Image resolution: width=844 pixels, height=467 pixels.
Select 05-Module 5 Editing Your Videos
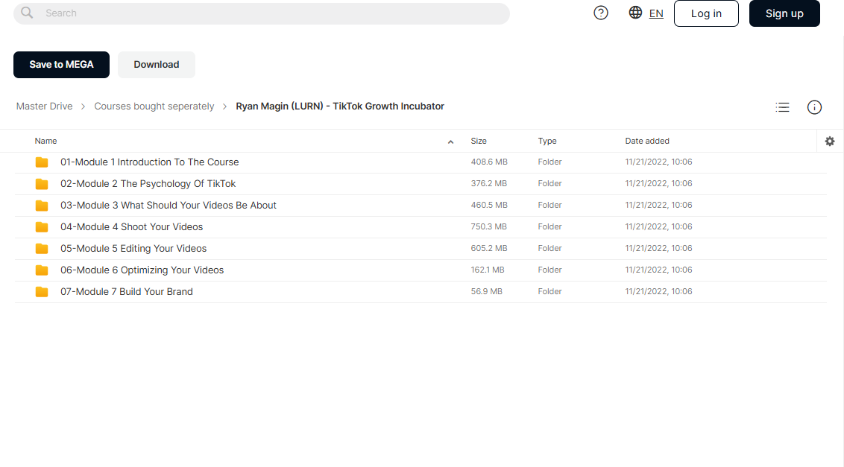133,248
